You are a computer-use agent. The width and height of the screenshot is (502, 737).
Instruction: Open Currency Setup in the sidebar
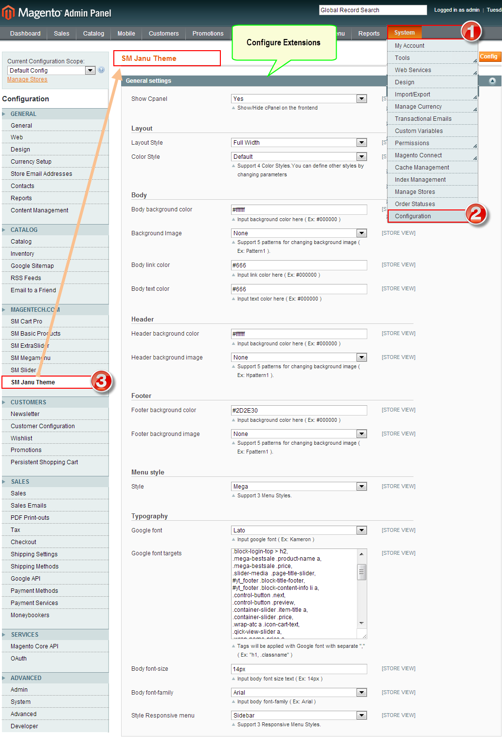(31, 162)
